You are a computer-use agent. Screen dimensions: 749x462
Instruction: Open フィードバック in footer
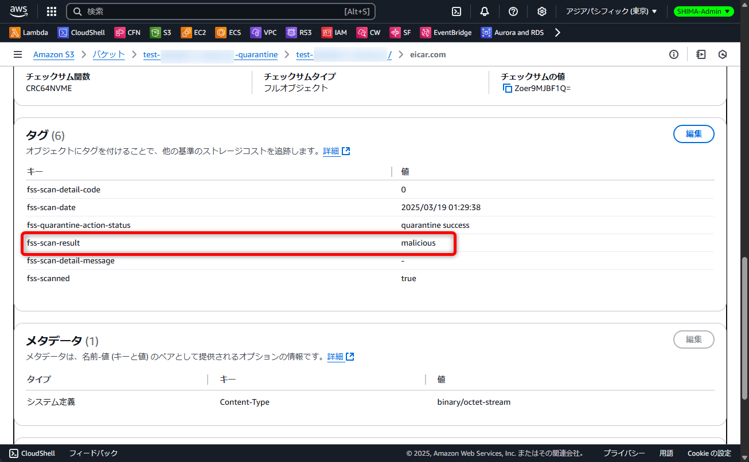pyautogui.click(x=93, y=453)
